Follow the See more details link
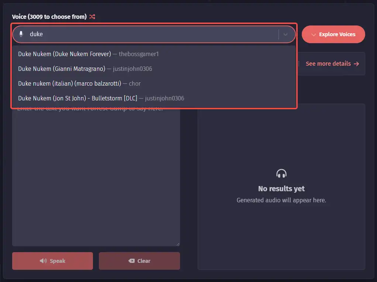The image size is (377, 282). point(332,64)
